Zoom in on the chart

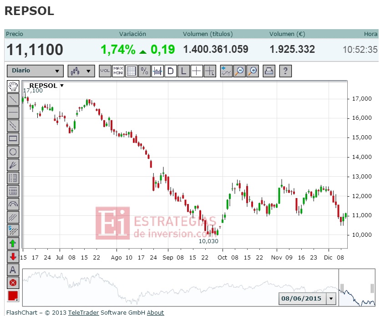coord(252,71)
